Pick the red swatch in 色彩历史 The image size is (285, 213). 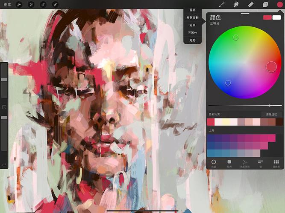point(211,122)
